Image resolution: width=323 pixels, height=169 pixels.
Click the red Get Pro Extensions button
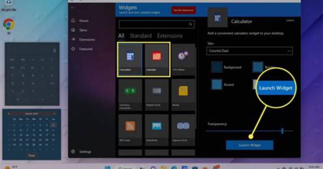(x=183, y=10)
